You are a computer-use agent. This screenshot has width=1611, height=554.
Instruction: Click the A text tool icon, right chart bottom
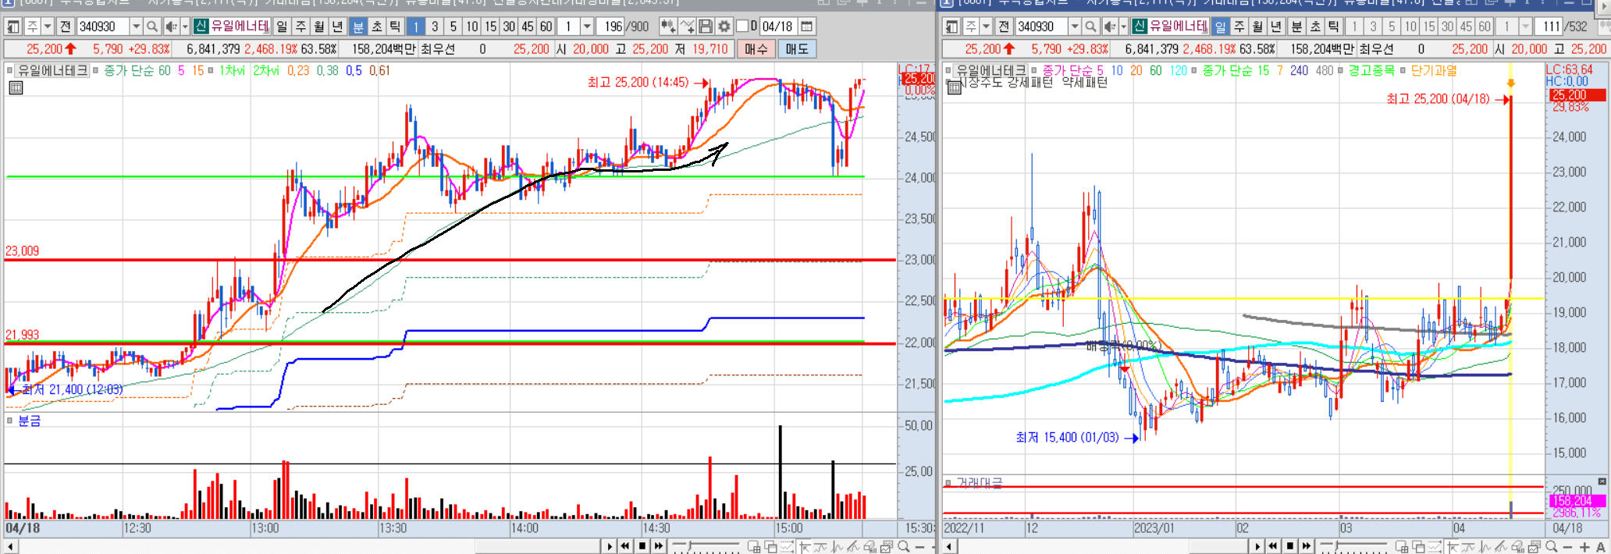[1601, 546]
